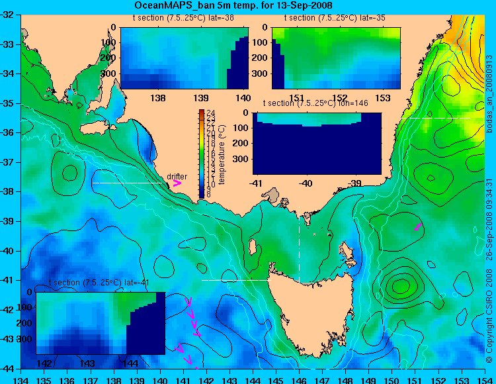Click the '26-Sep-2008 09:34:31' timestamp text

(x=489, y=219)
